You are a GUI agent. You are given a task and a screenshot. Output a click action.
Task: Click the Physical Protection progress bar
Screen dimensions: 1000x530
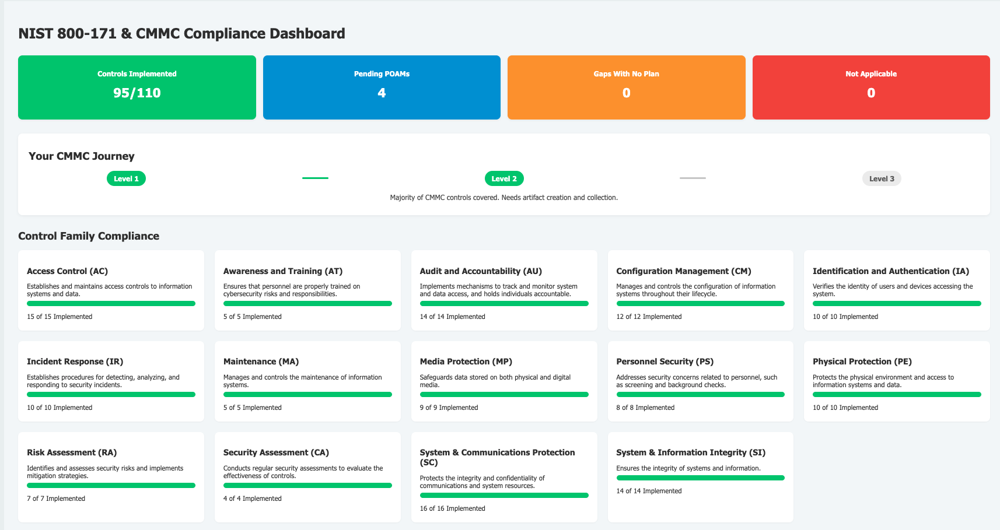(x=897, y=394)
